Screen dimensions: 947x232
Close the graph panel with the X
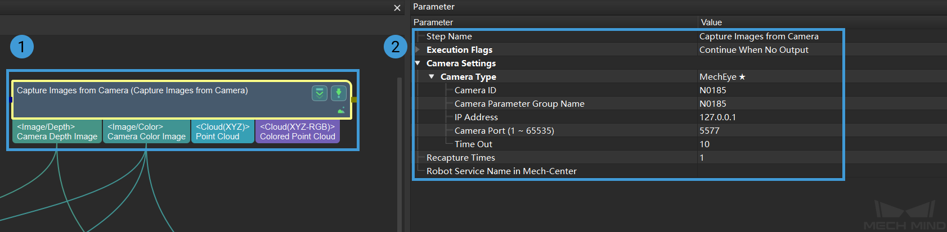click(397, 8)
